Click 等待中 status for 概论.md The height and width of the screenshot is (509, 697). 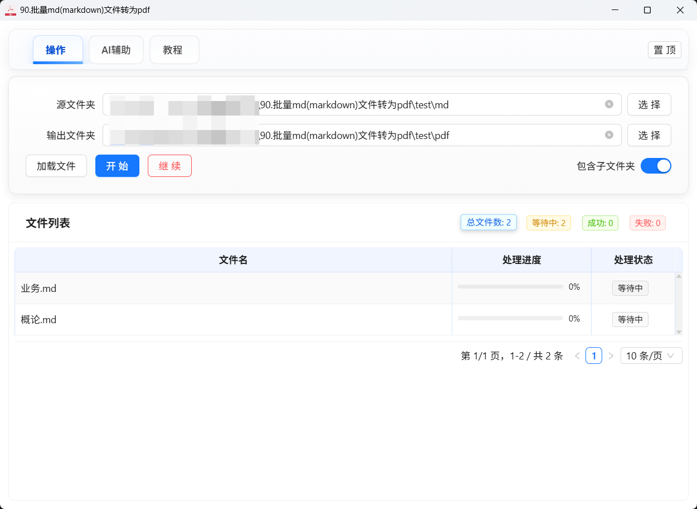coord(630,319)
